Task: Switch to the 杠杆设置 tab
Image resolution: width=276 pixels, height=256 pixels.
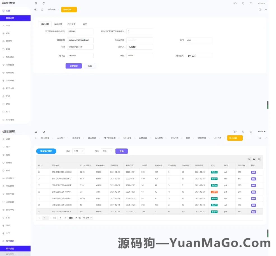Action: (x=71, y=24)
